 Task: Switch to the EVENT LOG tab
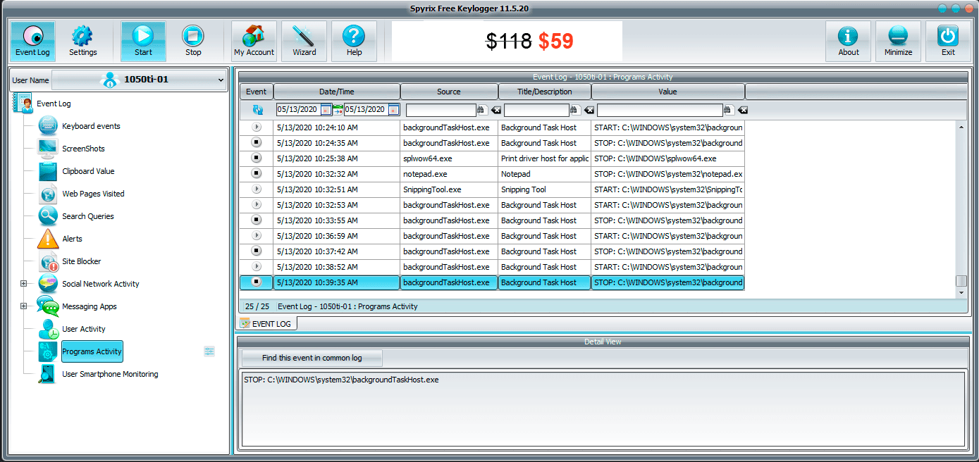(266, 323)
